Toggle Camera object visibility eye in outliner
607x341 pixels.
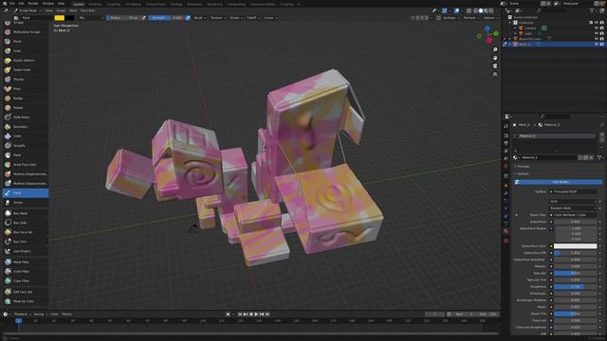click(x=597, y=28)
